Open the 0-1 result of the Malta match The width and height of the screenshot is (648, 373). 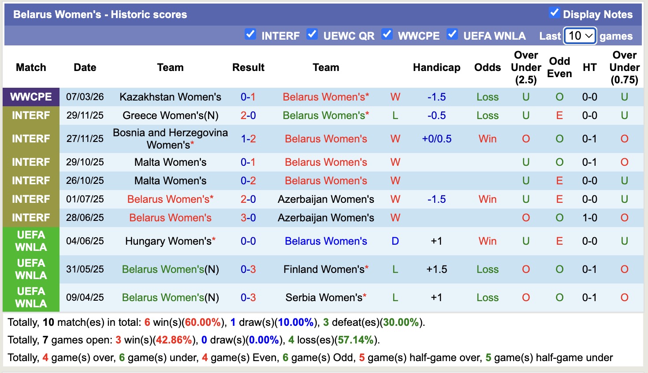248,162
